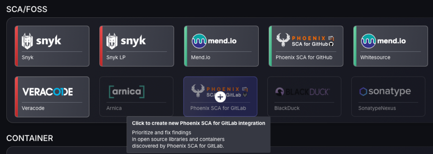This screenshot has height=154, width=433.
Task: Click the Snyk dog logo icon
Action: click(27, 41)
